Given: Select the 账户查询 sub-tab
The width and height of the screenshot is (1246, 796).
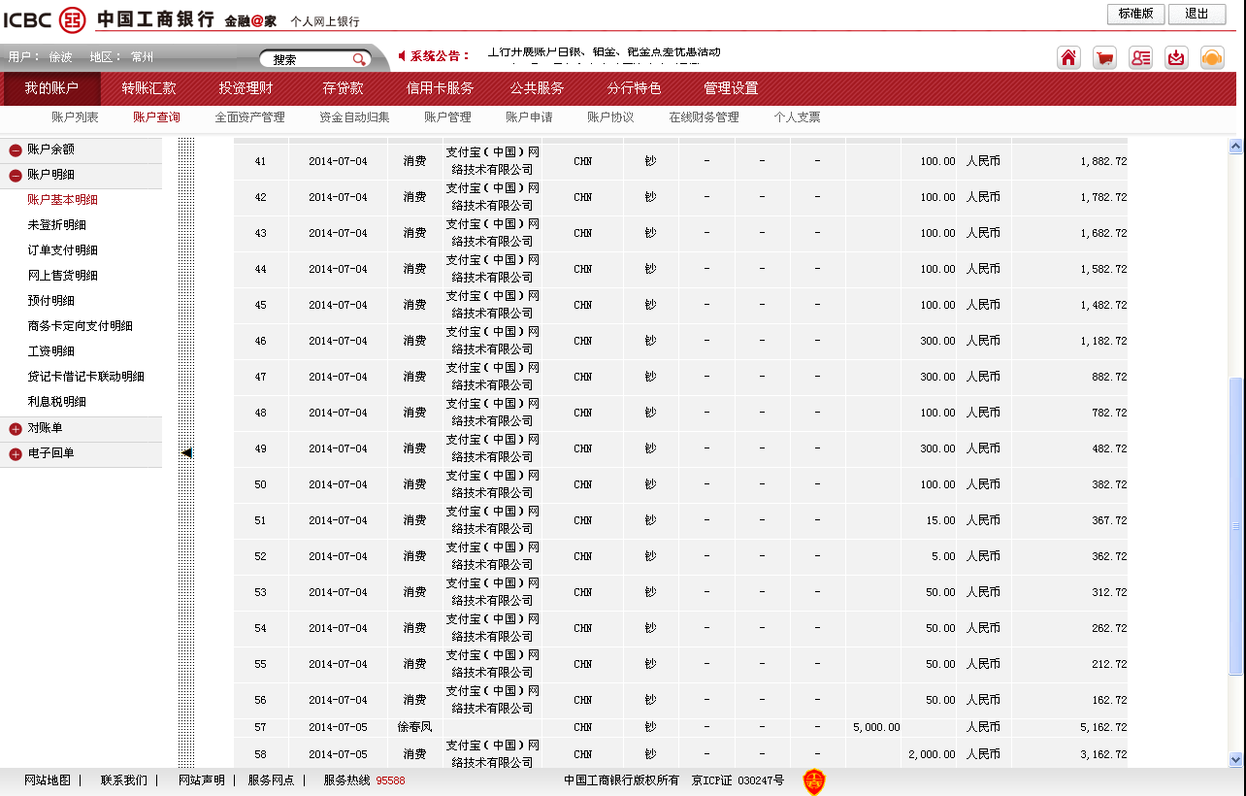Looking at the screenshot, I should pyautogui.click(x=156, y=117).
